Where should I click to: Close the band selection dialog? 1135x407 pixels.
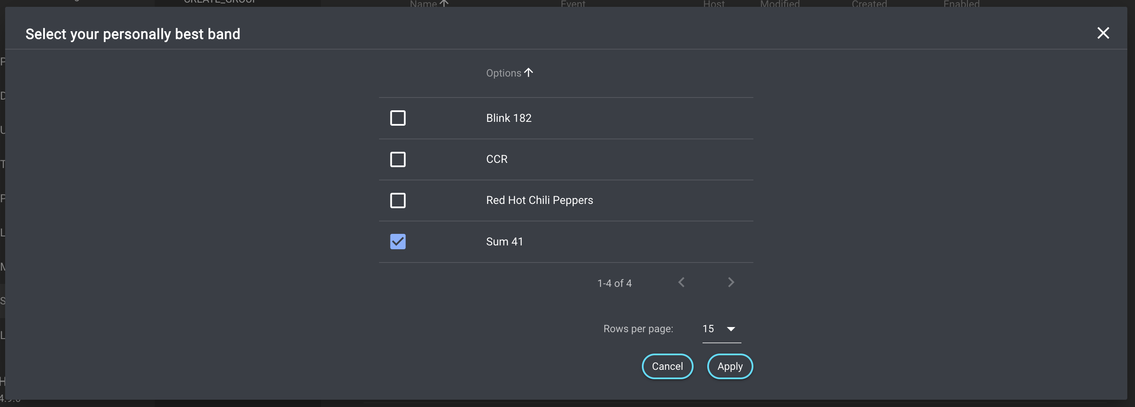pos(1103,33)
